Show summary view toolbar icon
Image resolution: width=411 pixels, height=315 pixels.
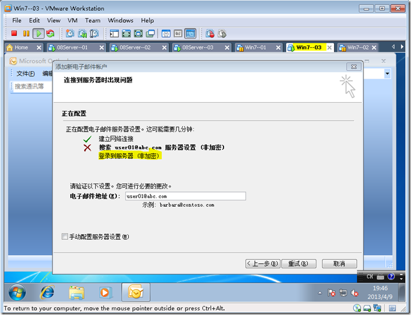166,34
